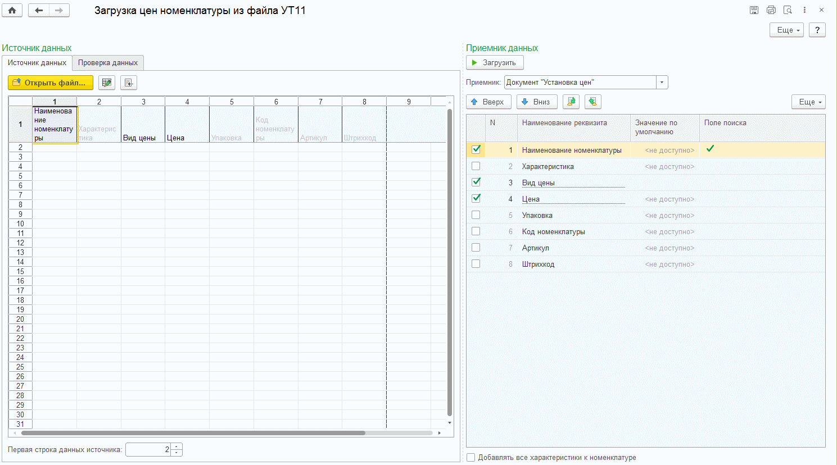Select the Упаковка requisite row name
The height and width of the screenshot is (465, 837).
537,215
